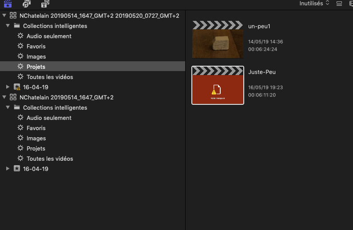Select the highlighted Projets smart collection

pos(36,67)
